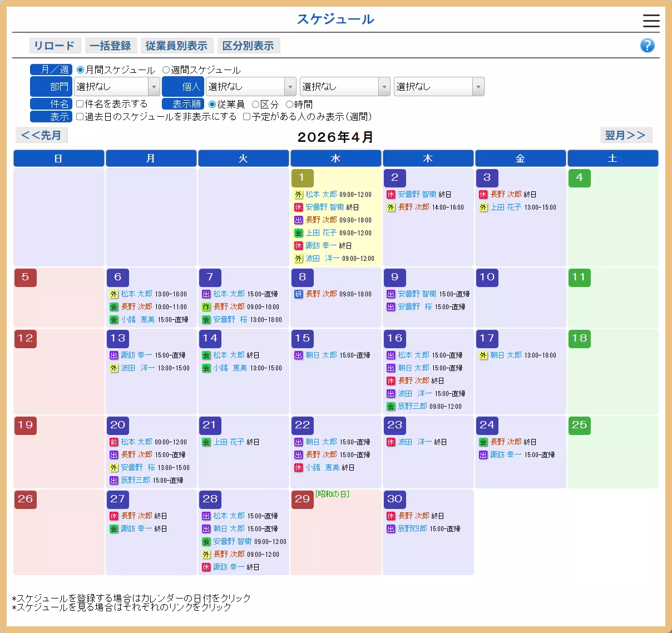
Task: Select 時間 display order radio
Action: coord(289,105)
